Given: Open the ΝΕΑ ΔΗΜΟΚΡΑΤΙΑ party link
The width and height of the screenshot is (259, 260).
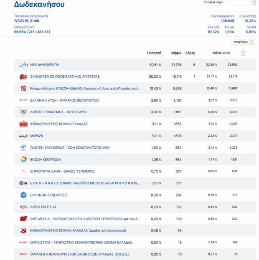Looking at the screenshot, I should 45,65.
